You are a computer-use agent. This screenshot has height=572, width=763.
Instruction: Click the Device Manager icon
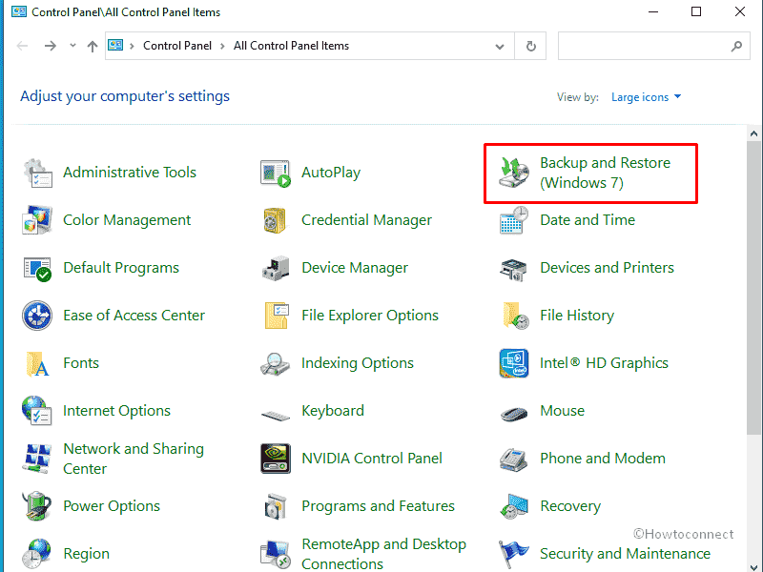(276, 268)
